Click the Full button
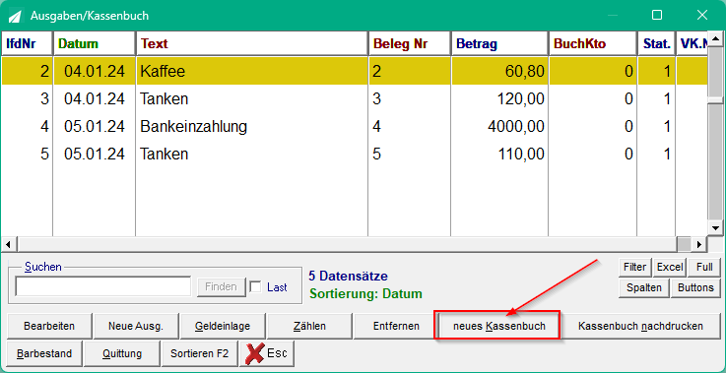This screenshot has height=373, width=726. [x=704, y=267]
